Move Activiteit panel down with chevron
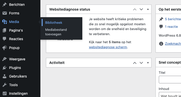Image resolution: width=181 pixels, height=97 pixels. (141, 63)
